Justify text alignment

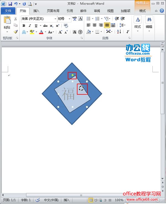[107, 25]
